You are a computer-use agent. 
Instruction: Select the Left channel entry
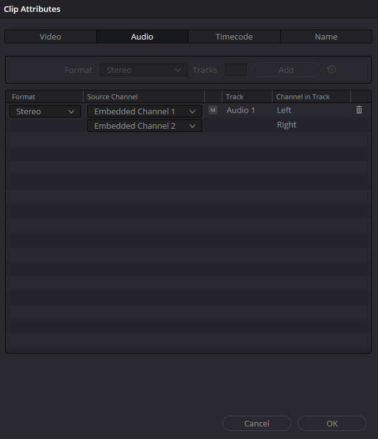coord(284,111)
